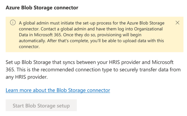Screen dimensions: 187x116
Task: Follow the underlined Blob Storage connector hyperlink
Action: pyautogui.click(x=58, y=90)
